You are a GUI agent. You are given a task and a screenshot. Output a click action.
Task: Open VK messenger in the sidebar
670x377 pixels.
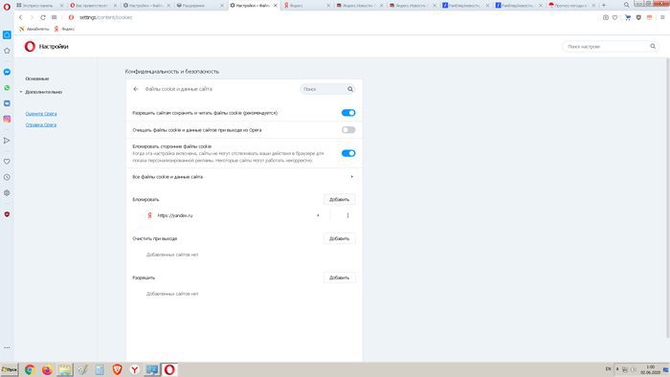[x=7, y=103]
